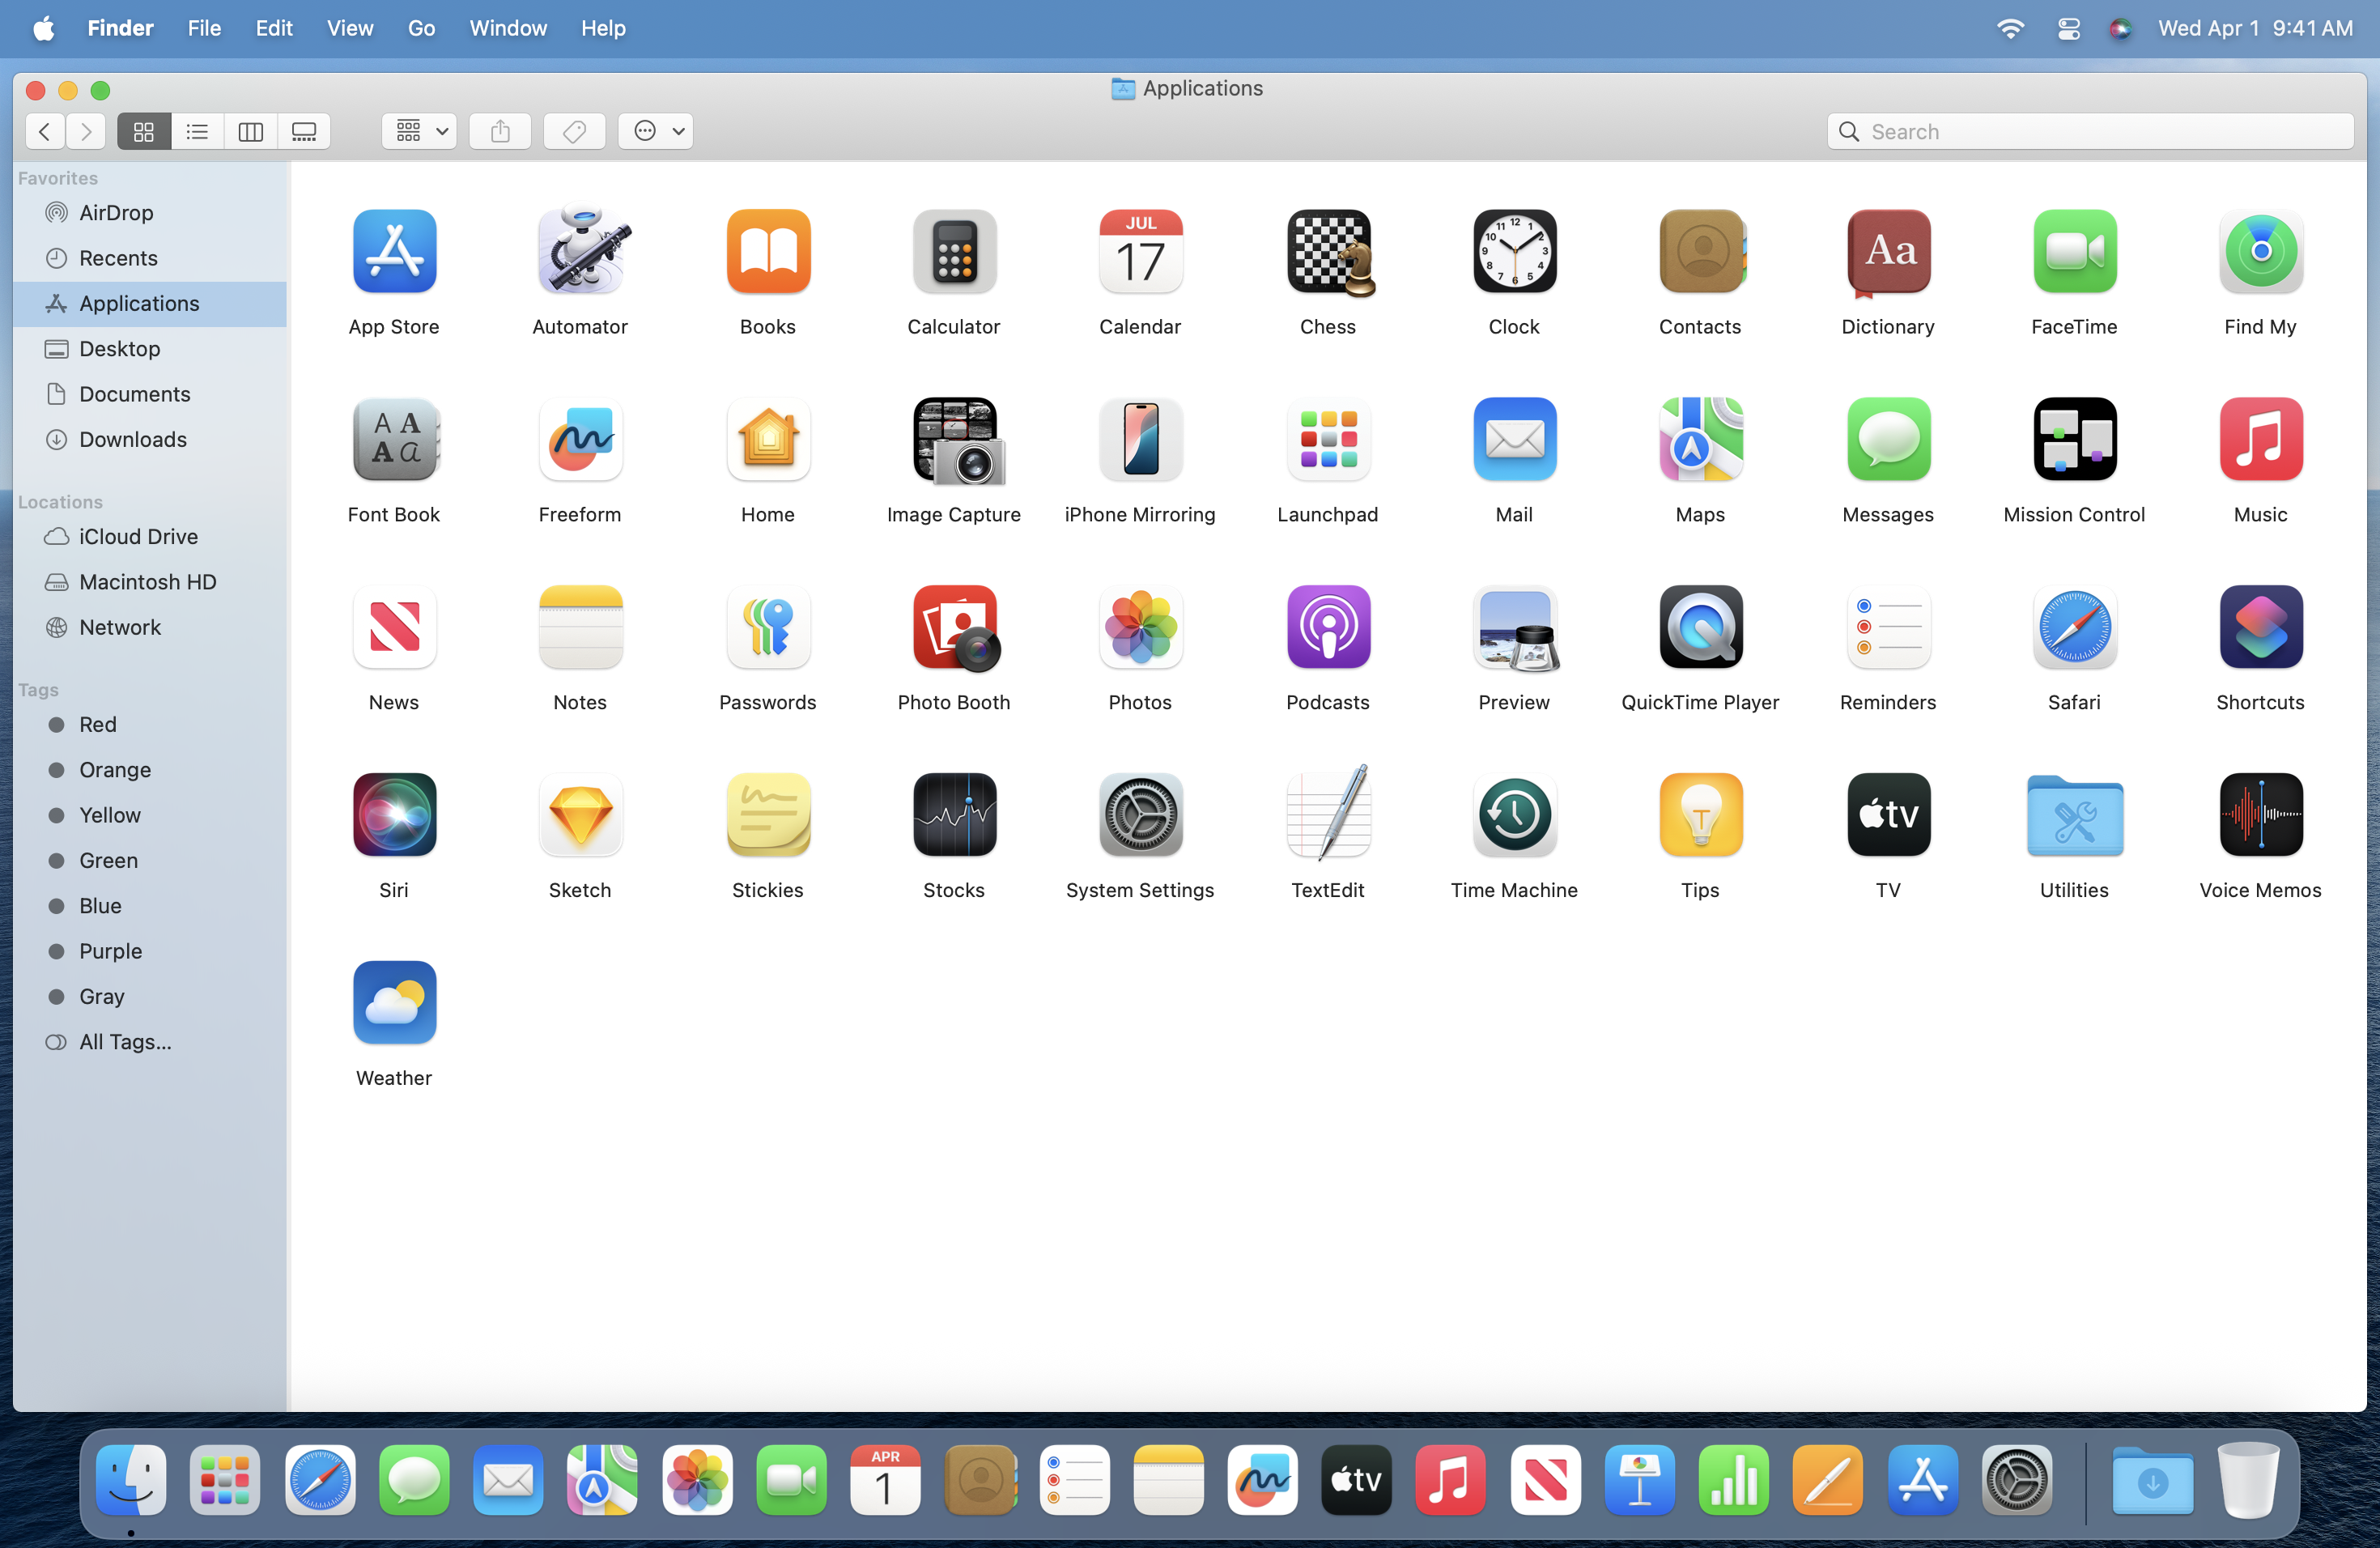The width and height of the screenshot is (2380, 1548).
Task: Click the share toolbar icon
Action: click(500, 131)
